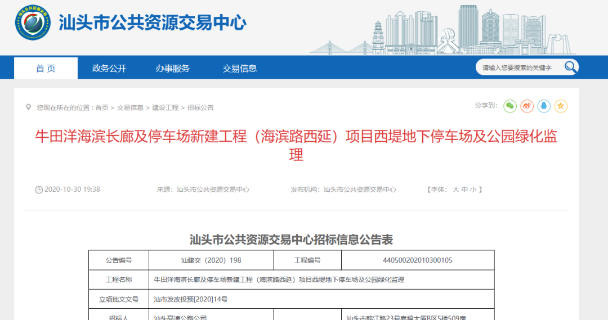Click the location pin icon in breadcrumb
The image size is (608, 320).
(x=28, y=107)
